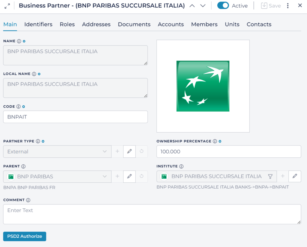Screen dimensions: 307x247
Task: Click the info icon next to Name
Action: (19, 41)
